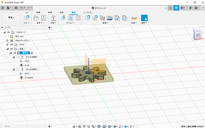The width and height of the screenshot is (205, 128).
Task: Open the folder icon in 設定 group
Action: click(x=36, y=18)
